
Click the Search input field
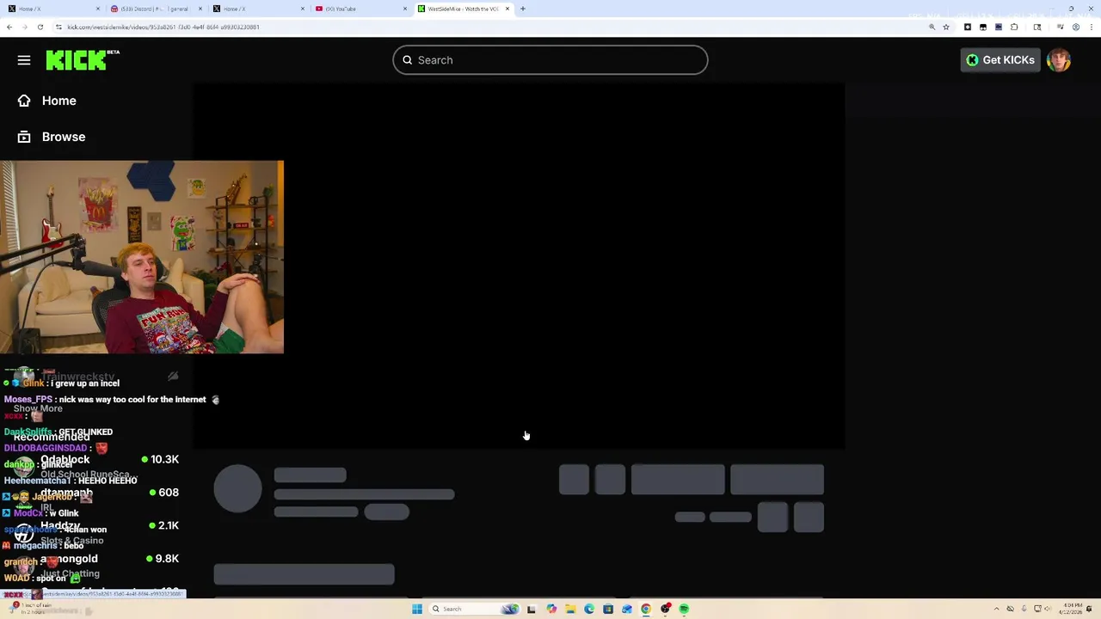tap(550, 60)
